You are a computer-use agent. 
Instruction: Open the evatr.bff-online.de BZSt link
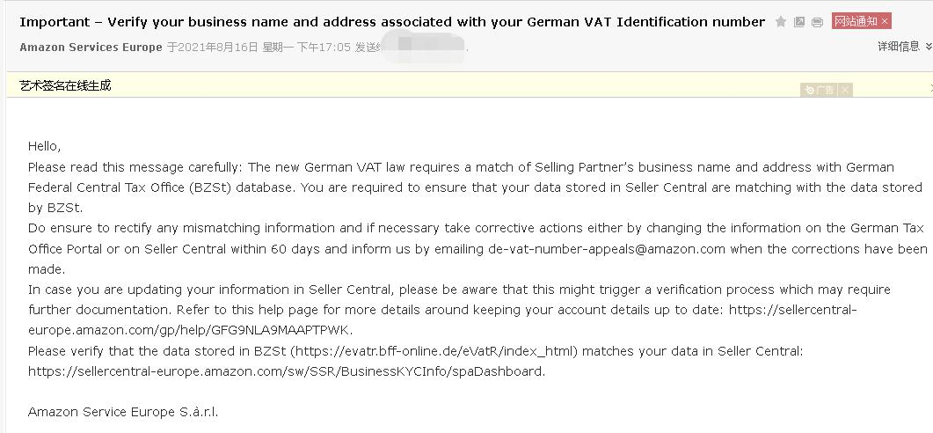click(434, 351)
